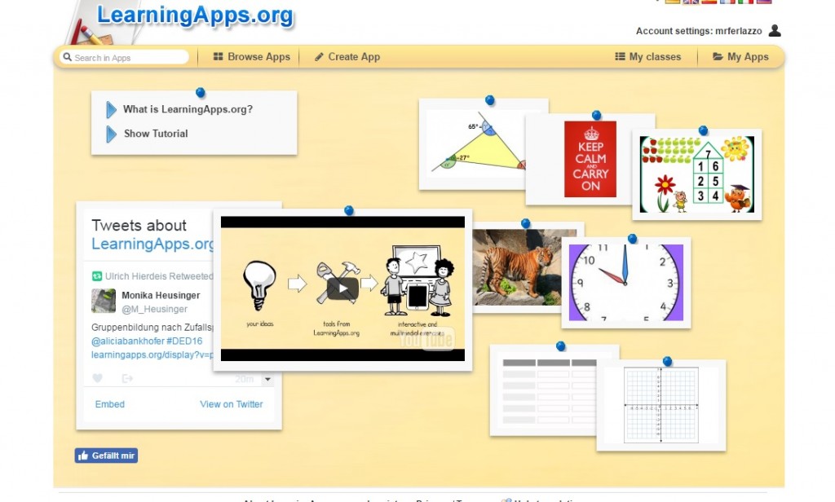Open My Apps menu
This screenshot has width=835, height=502.
[740, 56]
